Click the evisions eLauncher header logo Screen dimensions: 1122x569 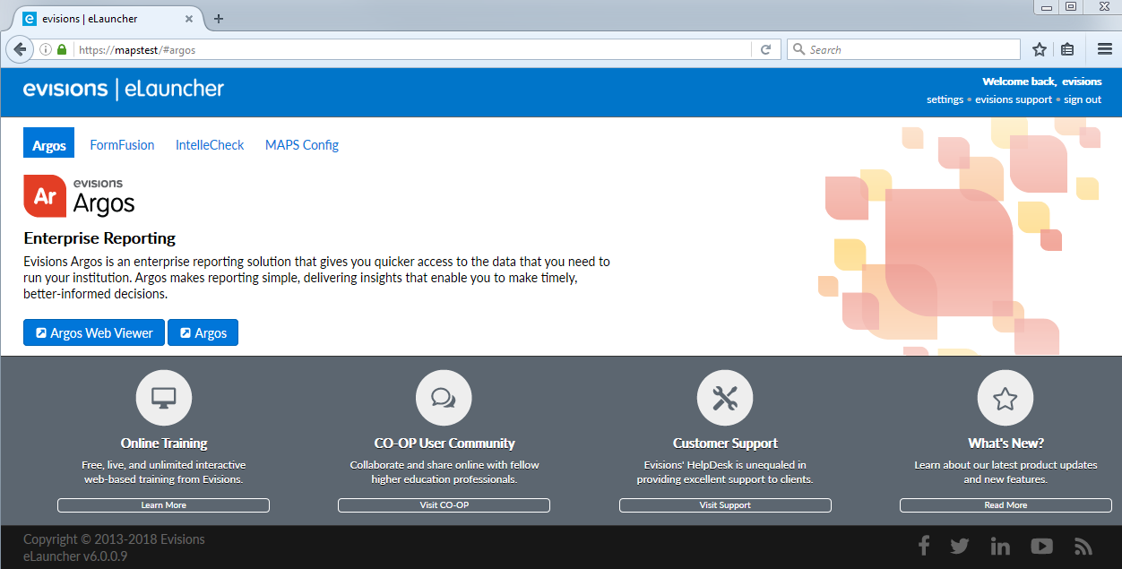pos(124,89)
